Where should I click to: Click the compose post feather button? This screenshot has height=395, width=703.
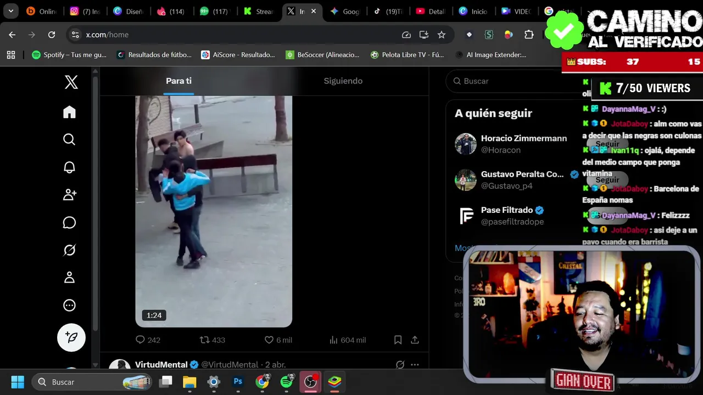[x=71, y=337]
